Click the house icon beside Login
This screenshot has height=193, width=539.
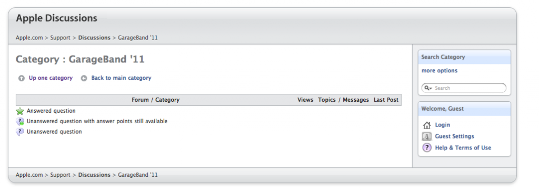pyautogui.click(x=426, y=125)
